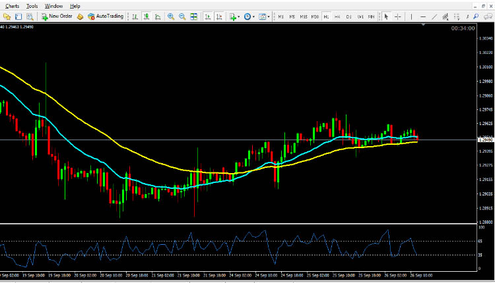495x283 pixels.
Task: Open the Tools menu
Action: click(32, 5)
